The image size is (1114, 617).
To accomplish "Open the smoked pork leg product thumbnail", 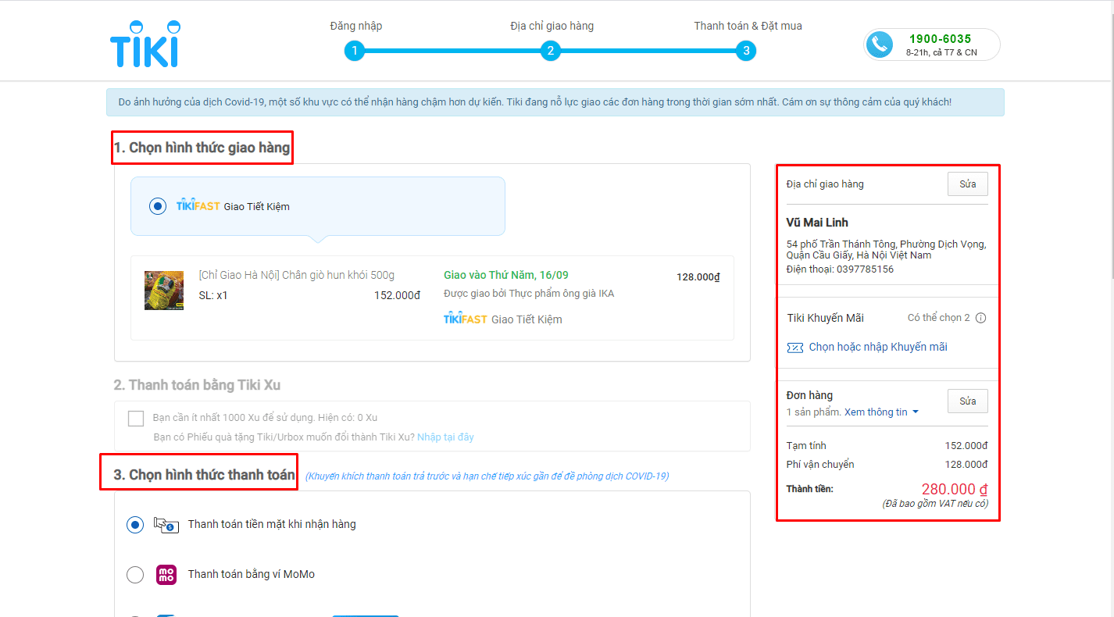I will point(164,291).
